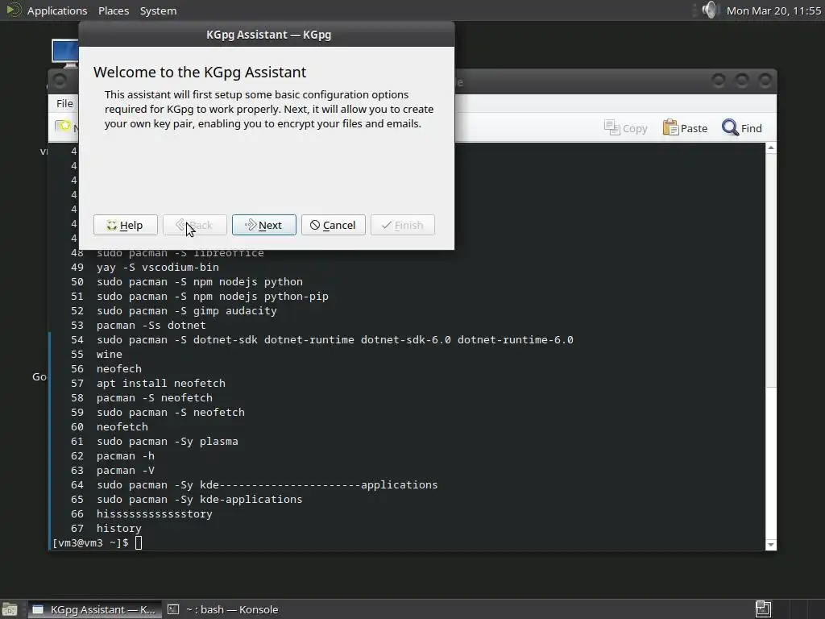Click history line 'pacman -Ss dotnet'
The height and width of the screenshot is (619, 825).
tap(151, 326)
